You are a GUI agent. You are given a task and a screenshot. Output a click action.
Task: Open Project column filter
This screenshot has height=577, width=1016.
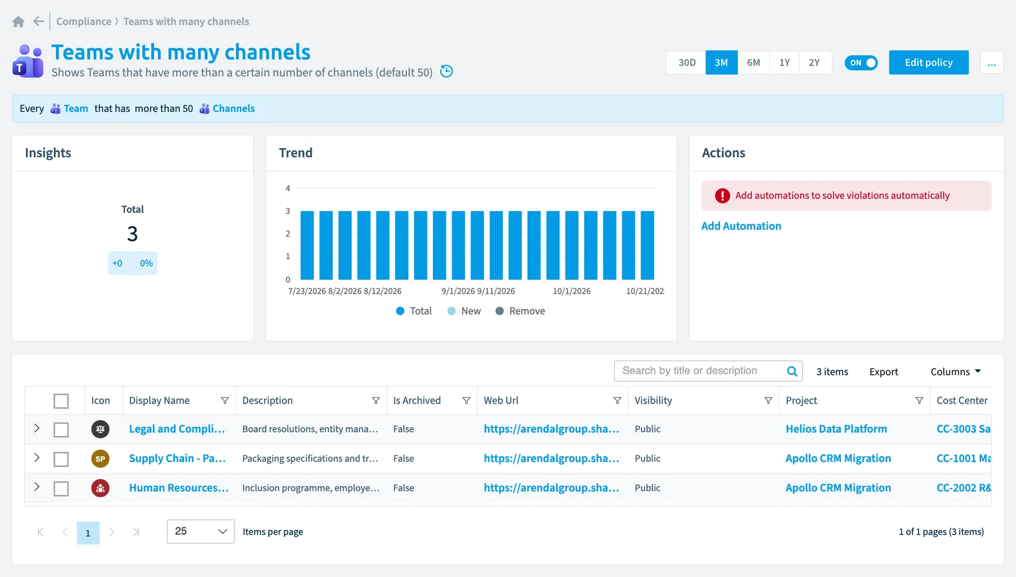point(919,401)
